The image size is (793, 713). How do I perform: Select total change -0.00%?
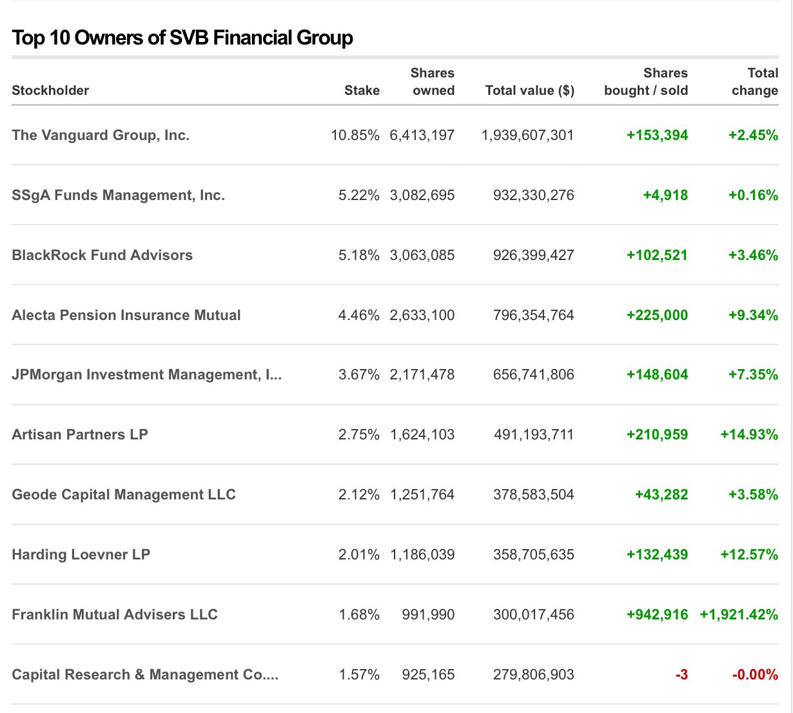coord(755,675)
